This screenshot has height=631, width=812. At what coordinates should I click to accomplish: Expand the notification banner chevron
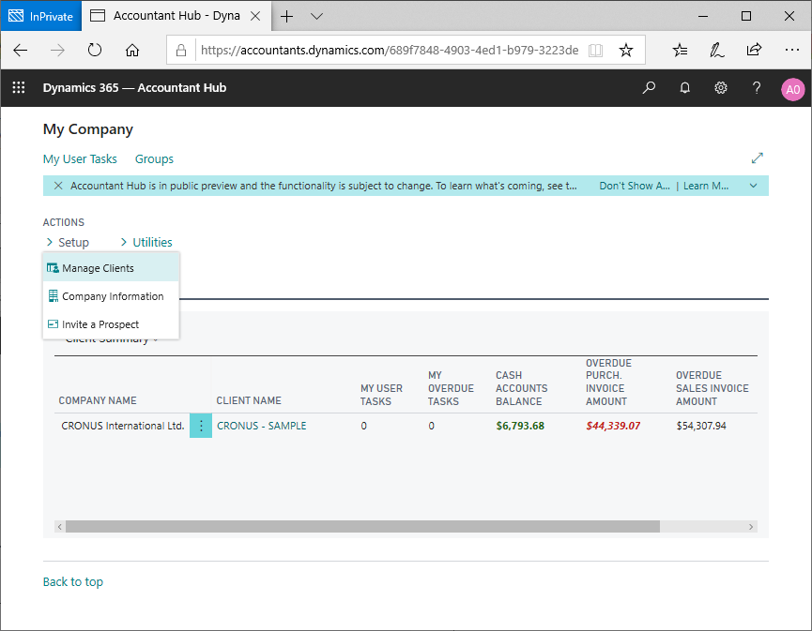pyautogui.click(x=754, y=186)
